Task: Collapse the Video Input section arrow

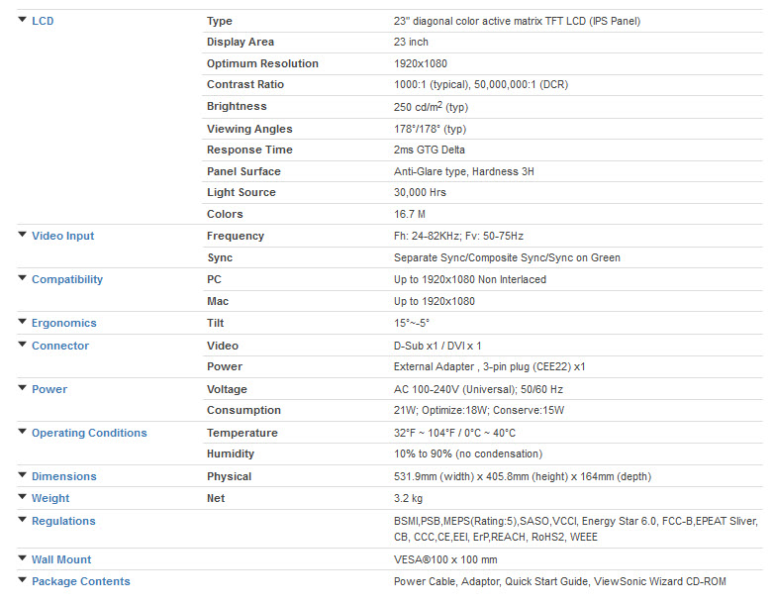Action: coord(22,236)
